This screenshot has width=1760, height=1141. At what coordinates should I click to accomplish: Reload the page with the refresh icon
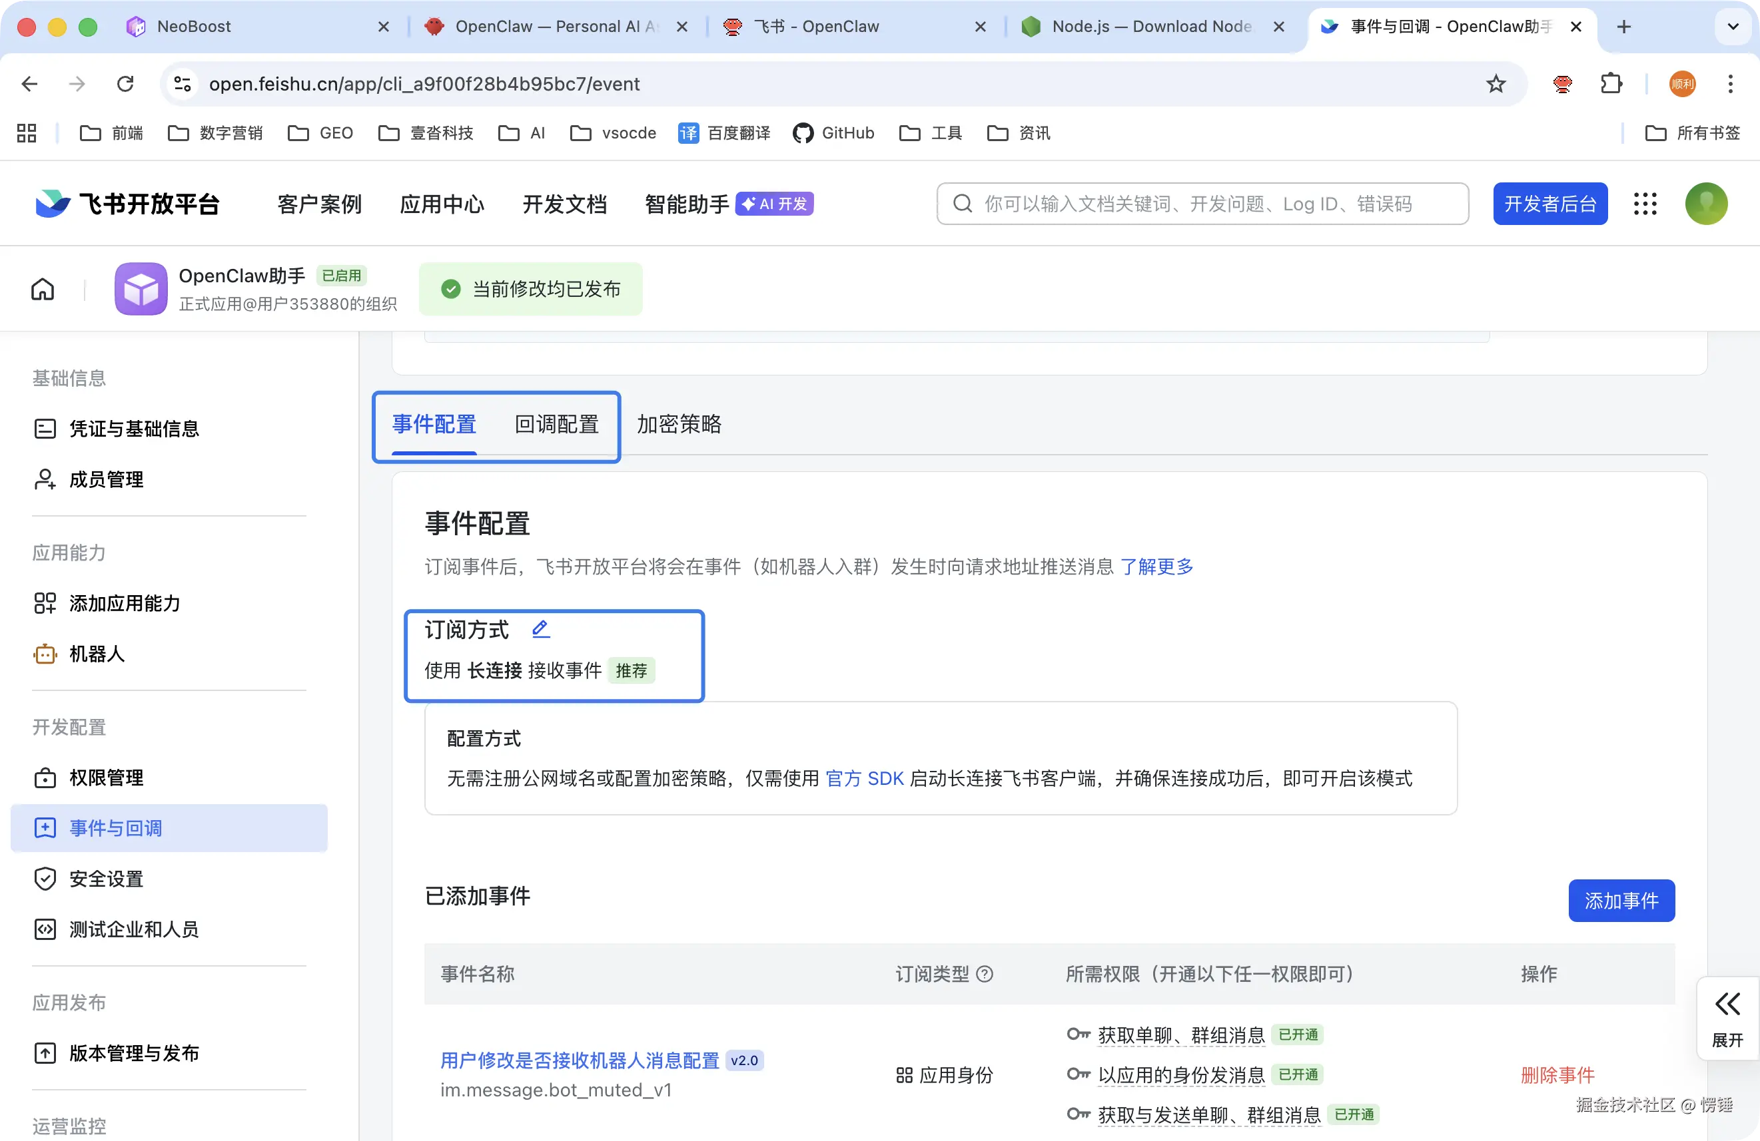126,83
